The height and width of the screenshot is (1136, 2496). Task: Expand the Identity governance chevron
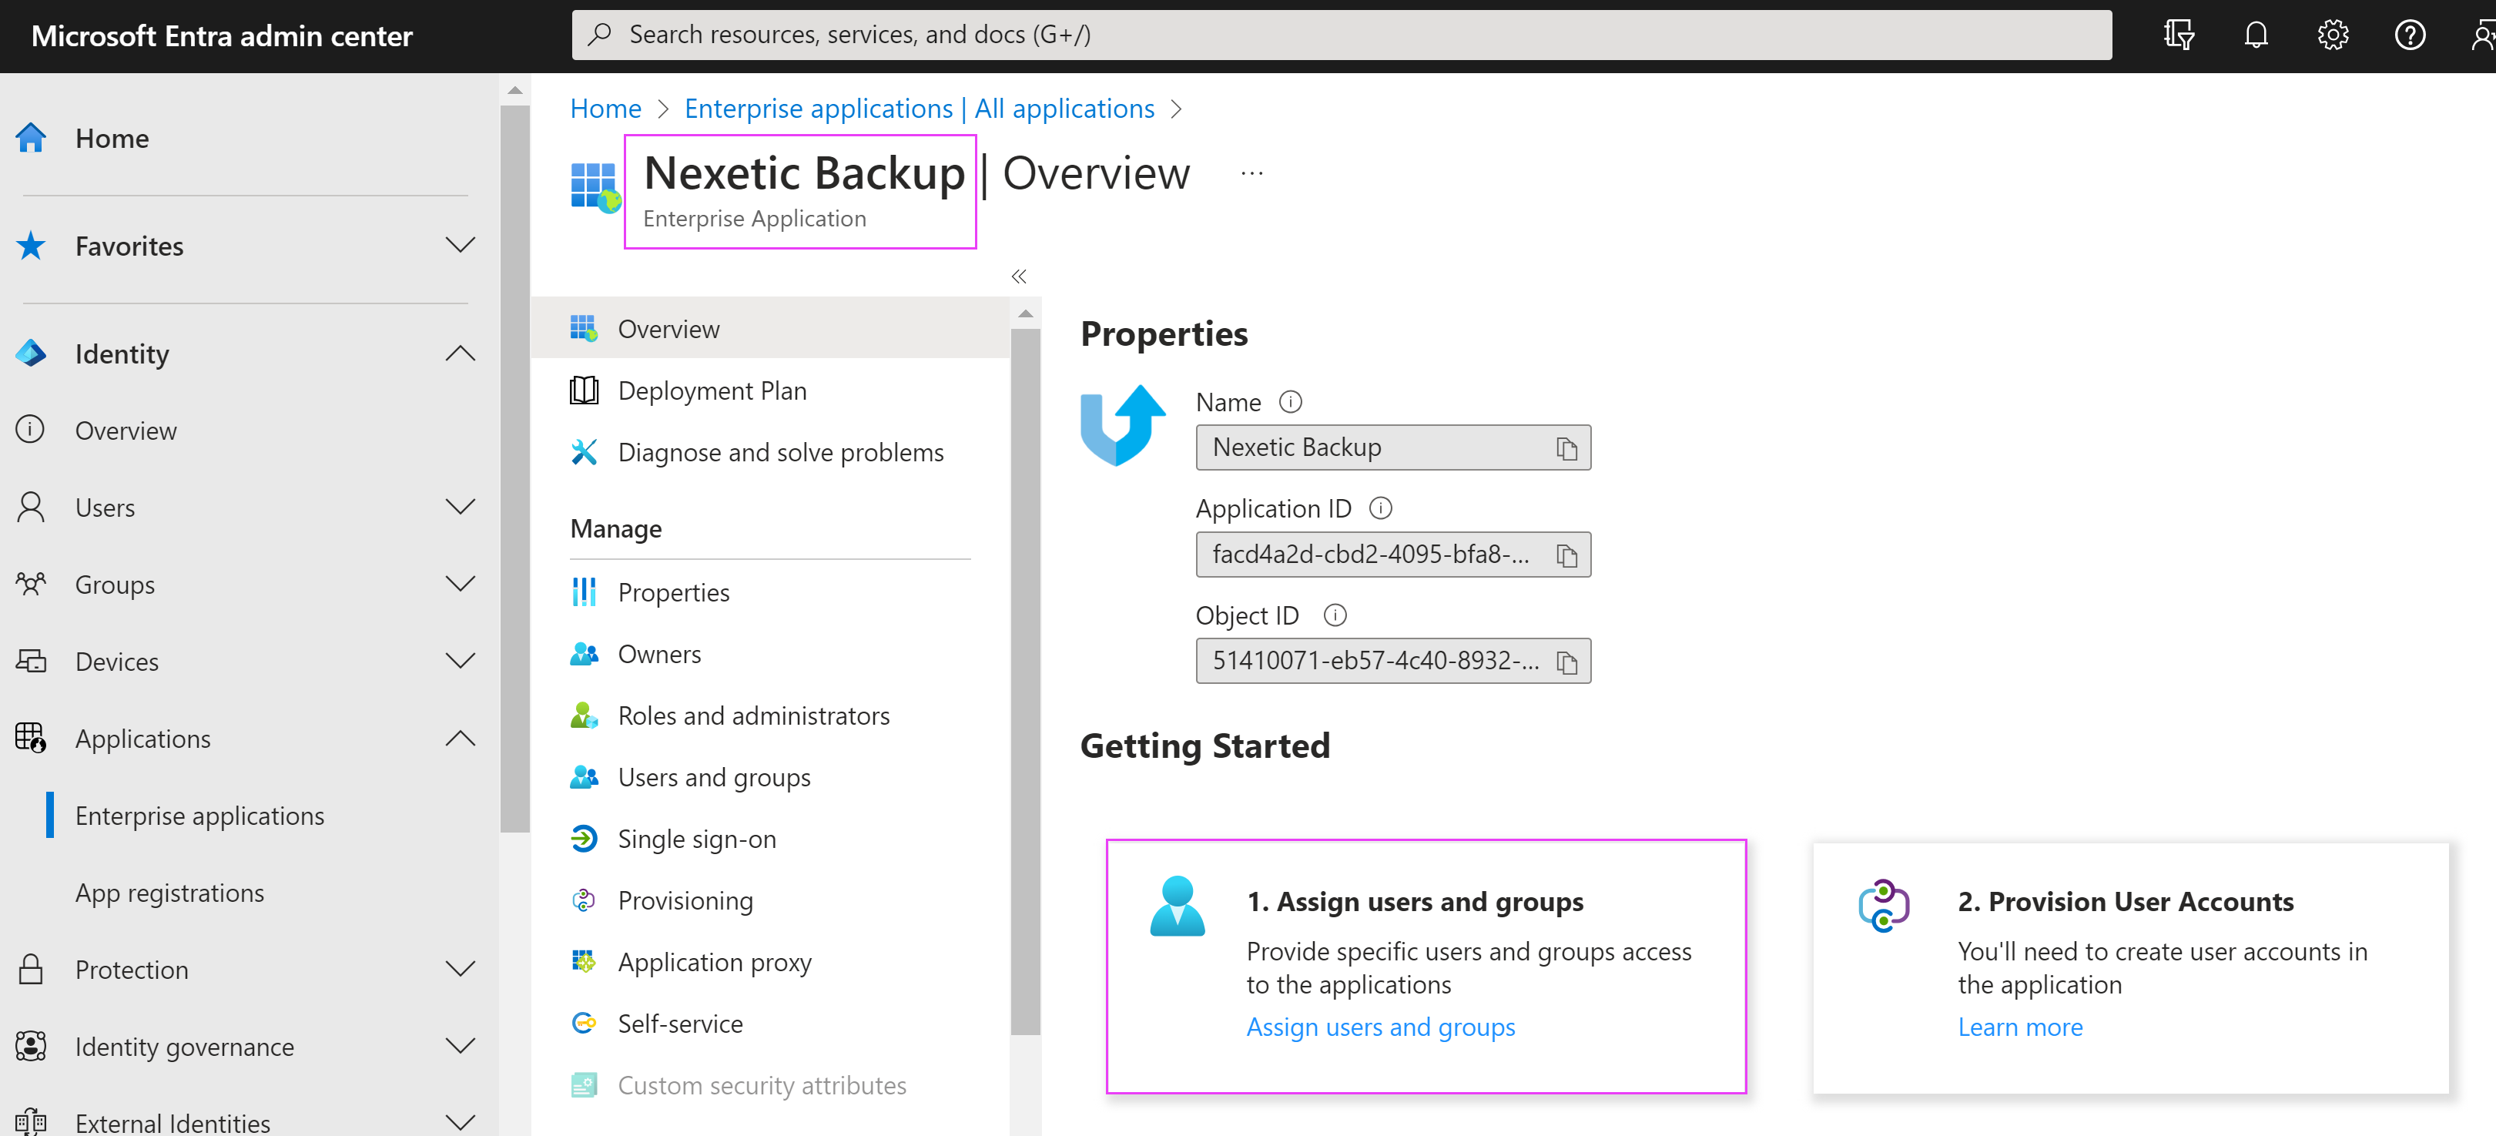click(461, 1045)
